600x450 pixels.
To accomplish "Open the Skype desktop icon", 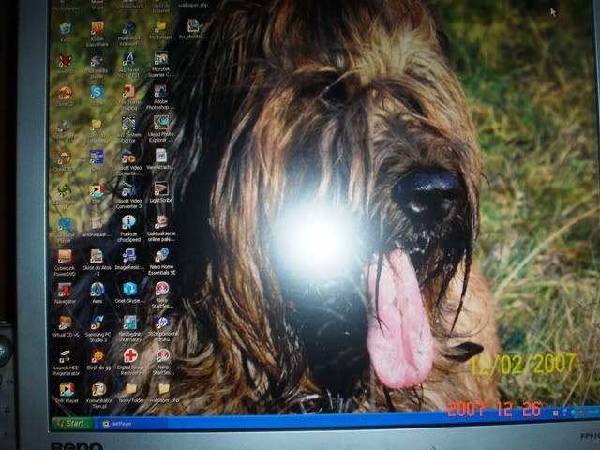I will 97,92.
